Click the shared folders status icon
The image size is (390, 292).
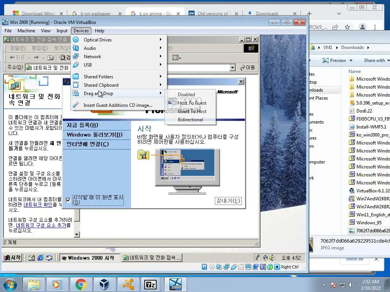241,267
